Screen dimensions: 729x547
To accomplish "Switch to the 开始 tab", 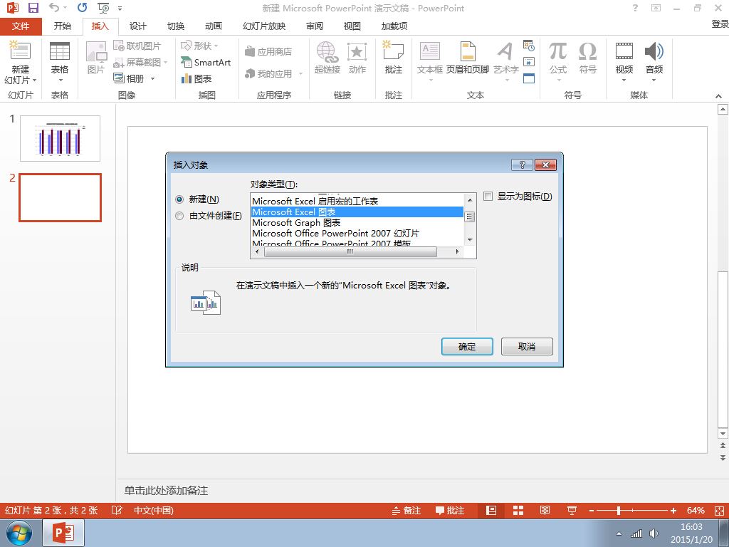I will 63,26.
